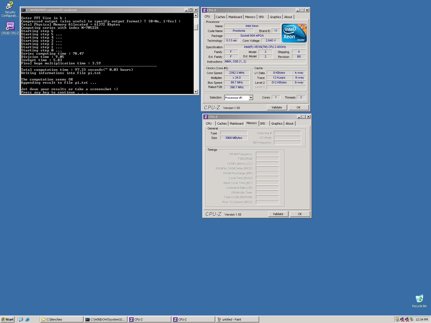Open the Caches tab in CPU-Z CPU window
Viewport: 431px width, 323px height.
point(220,17)
